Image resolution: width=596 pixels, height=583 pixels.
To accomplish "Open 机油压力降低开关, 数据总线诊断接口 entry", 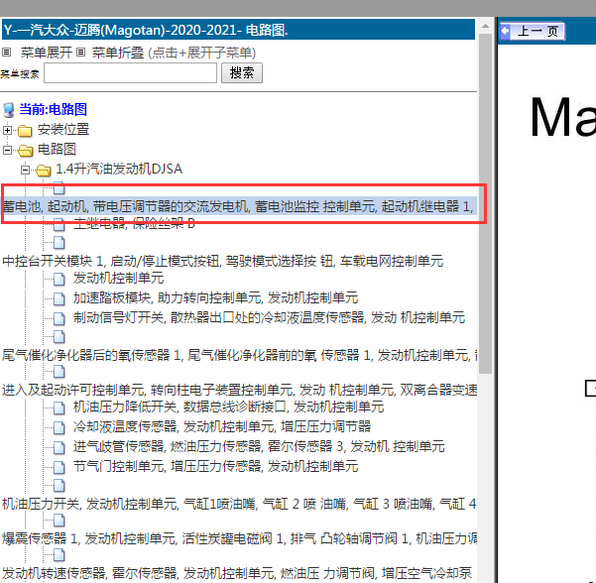I will [x=228, y=408].
